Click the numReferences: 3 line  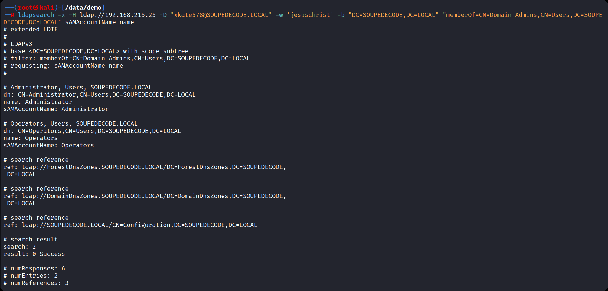pos(36,283)
